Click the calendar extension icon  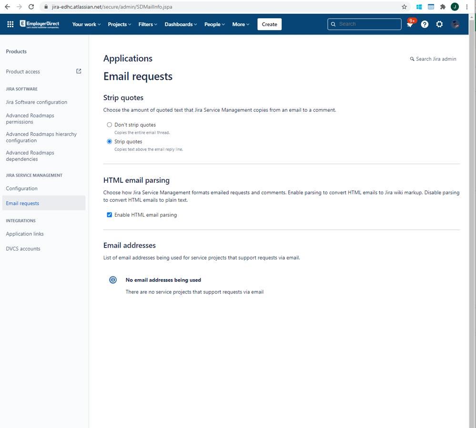(x=431, y=7)
